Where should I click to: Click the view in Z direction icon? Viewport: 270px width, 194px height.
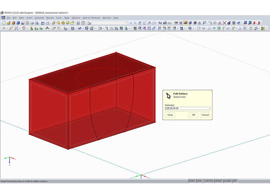[169, 28]
